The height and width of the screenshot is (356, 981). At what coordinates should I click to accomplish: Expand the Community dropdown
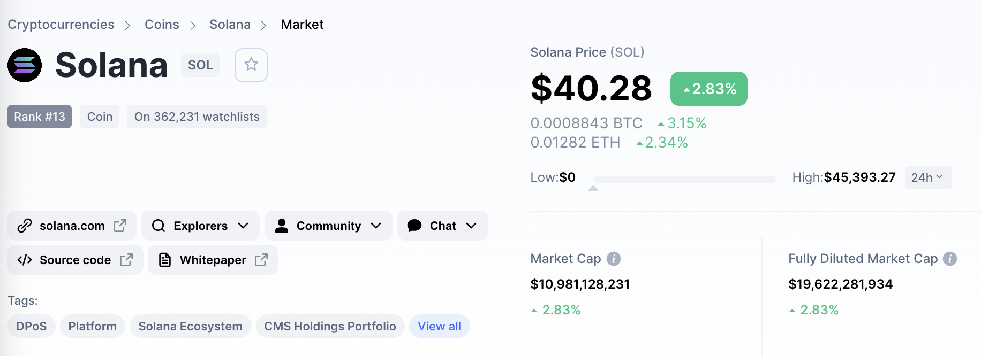point(329,226)
